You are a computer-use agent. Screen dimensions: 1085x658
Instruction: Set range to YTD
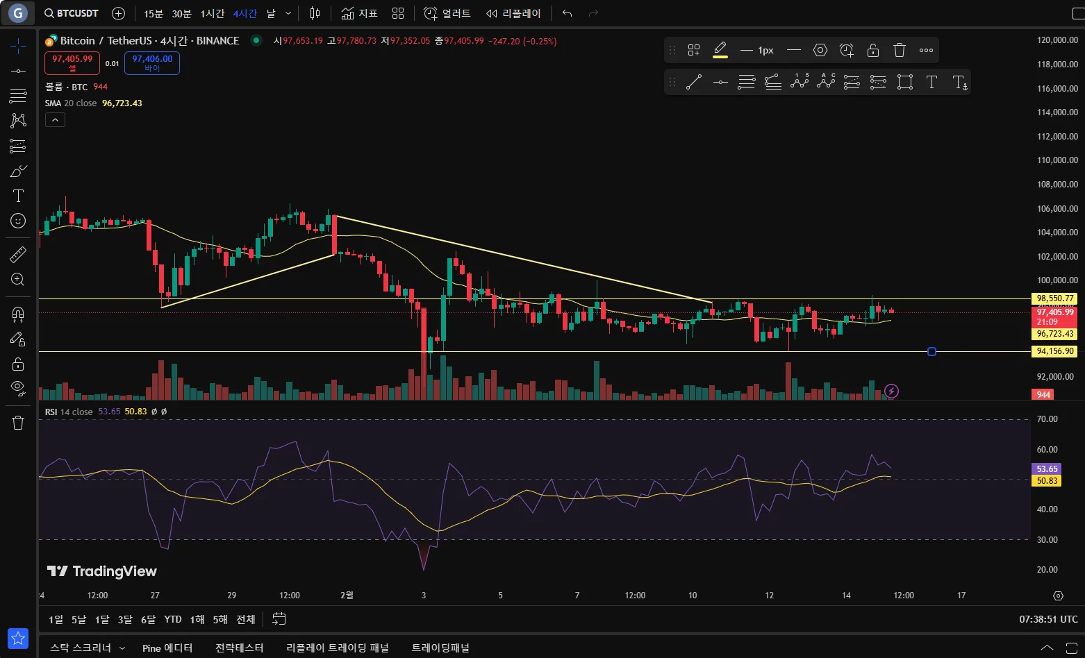pos(173,619)
